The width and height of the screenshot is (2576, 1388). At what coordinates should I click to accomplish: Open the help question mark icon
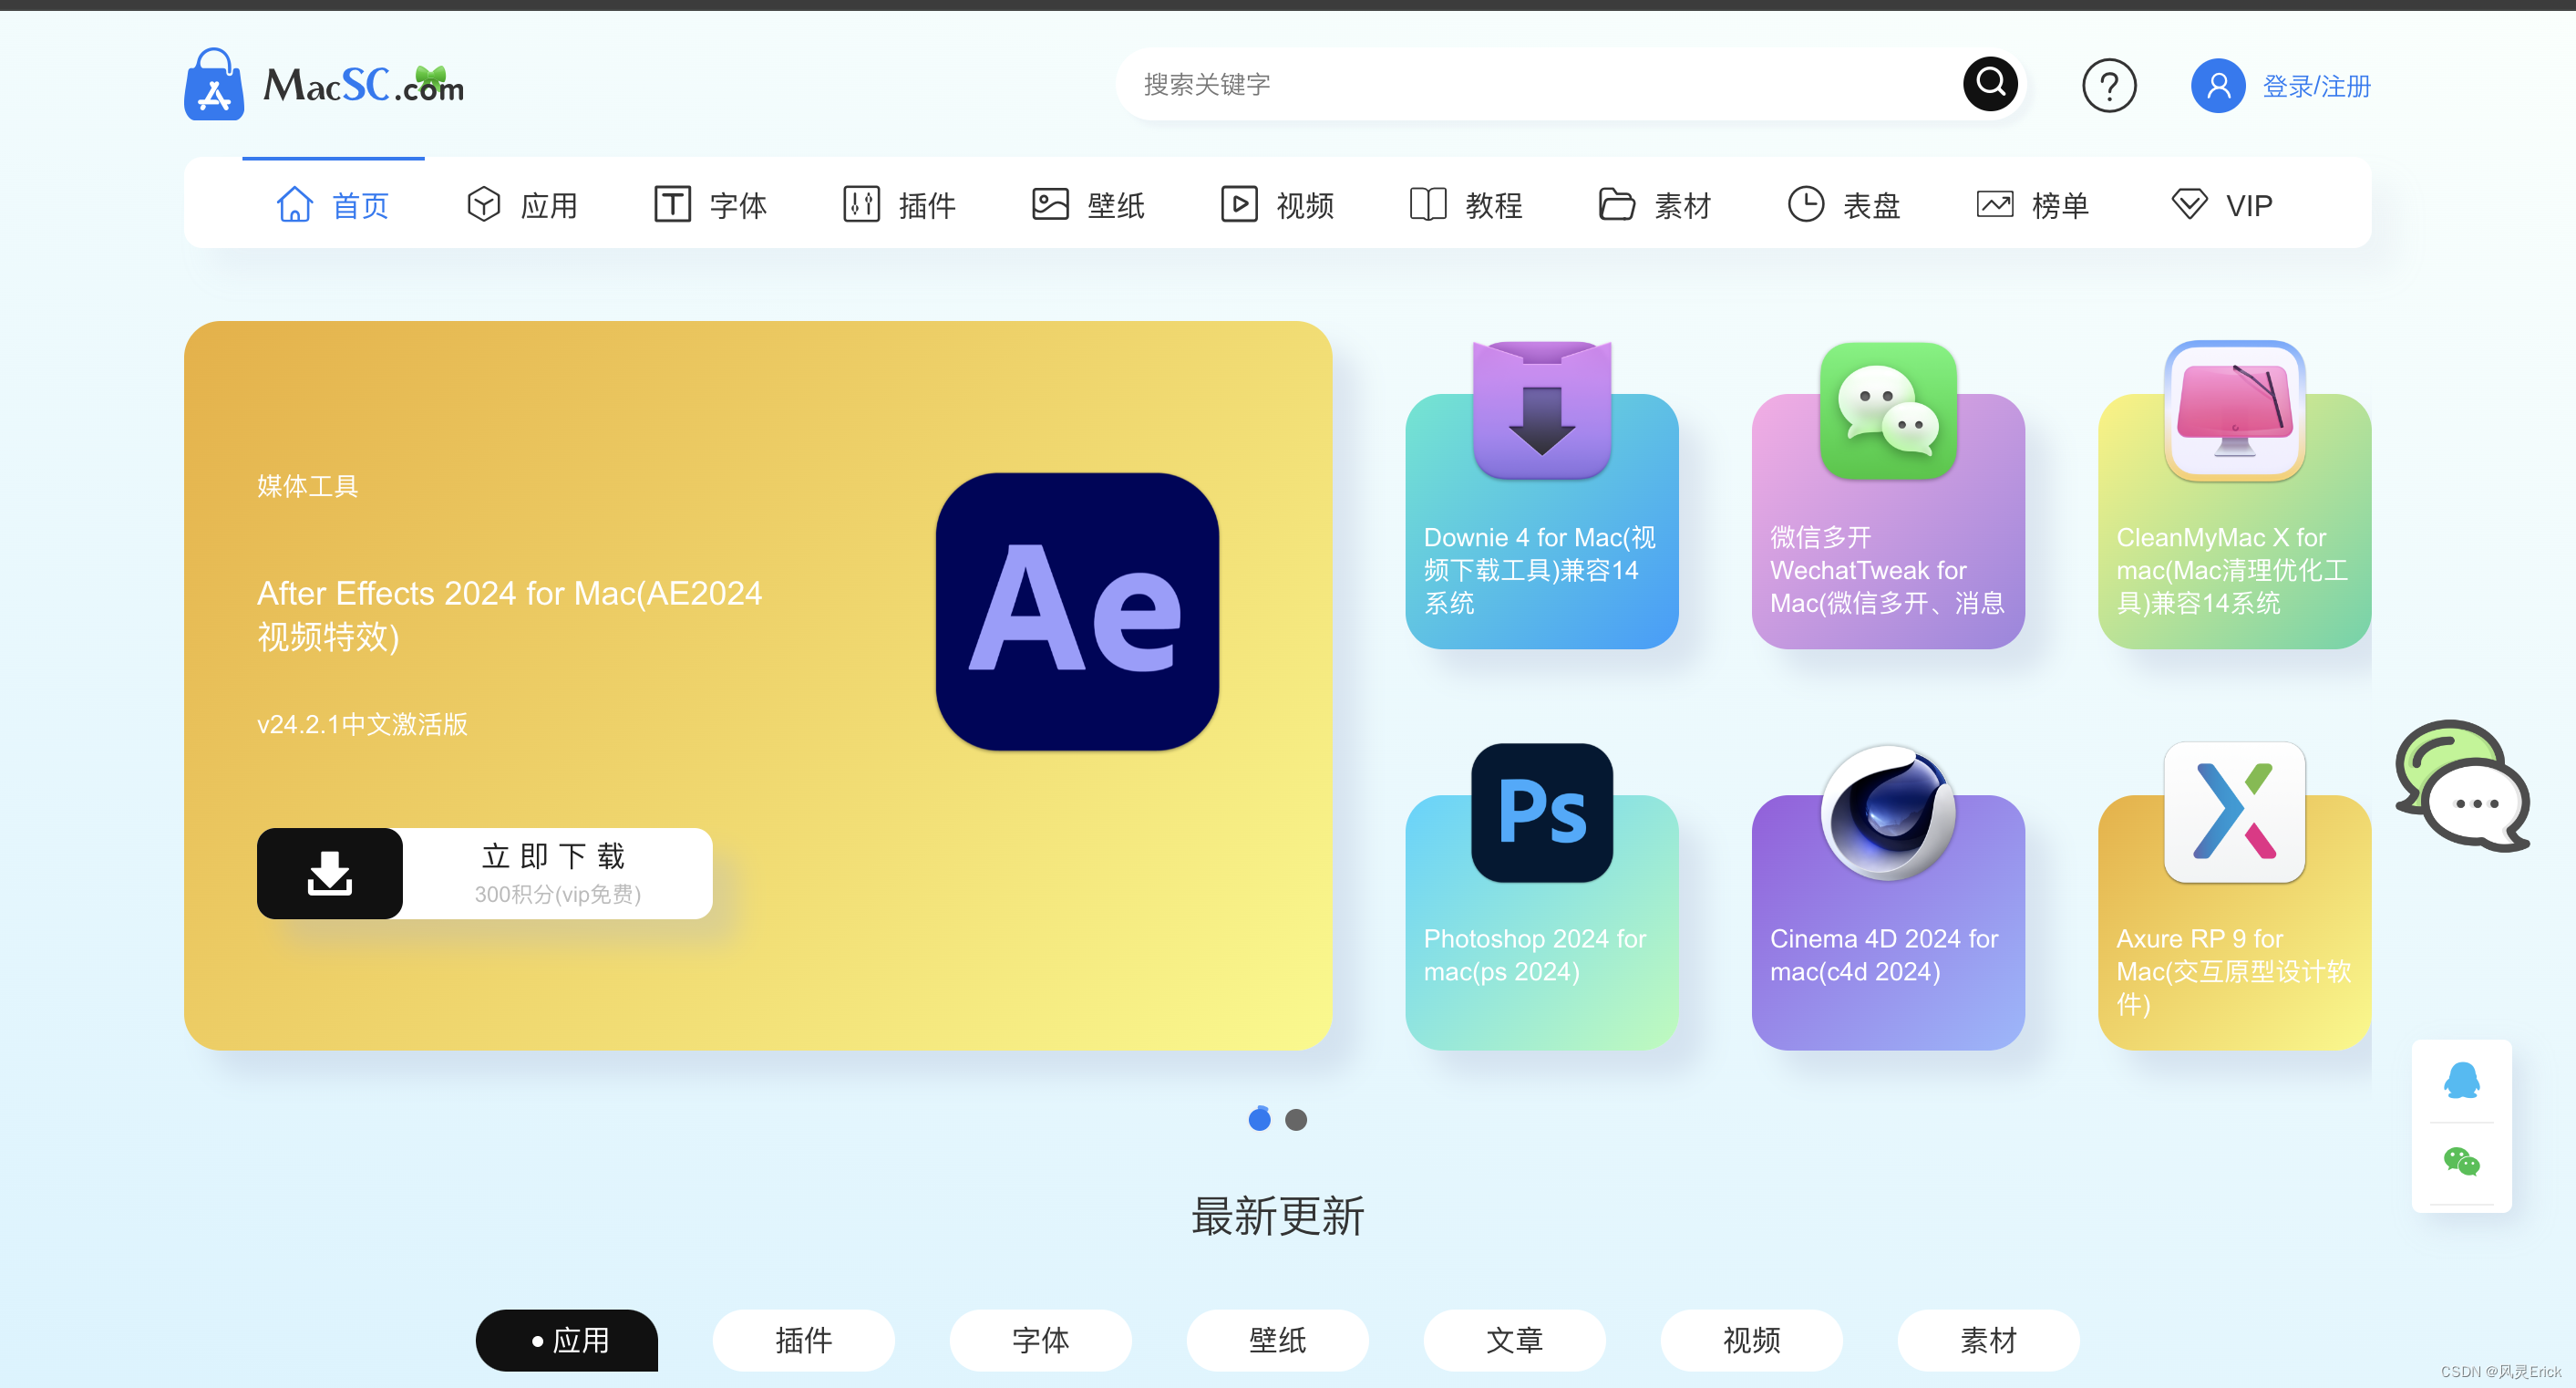point(2108,86)
